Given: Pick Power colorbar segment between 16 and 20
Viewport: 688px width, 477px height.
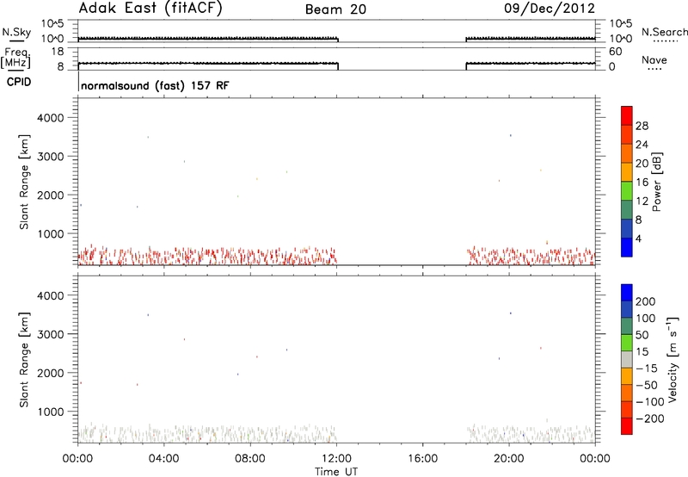Looking at the screenshot, I should [627, 171].
